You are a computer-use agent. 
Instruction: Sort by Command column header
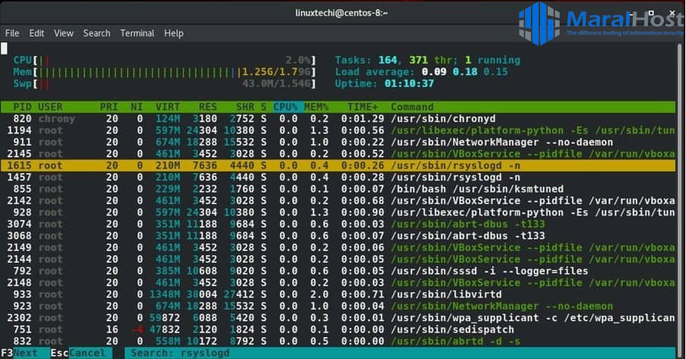click(412, 107)
